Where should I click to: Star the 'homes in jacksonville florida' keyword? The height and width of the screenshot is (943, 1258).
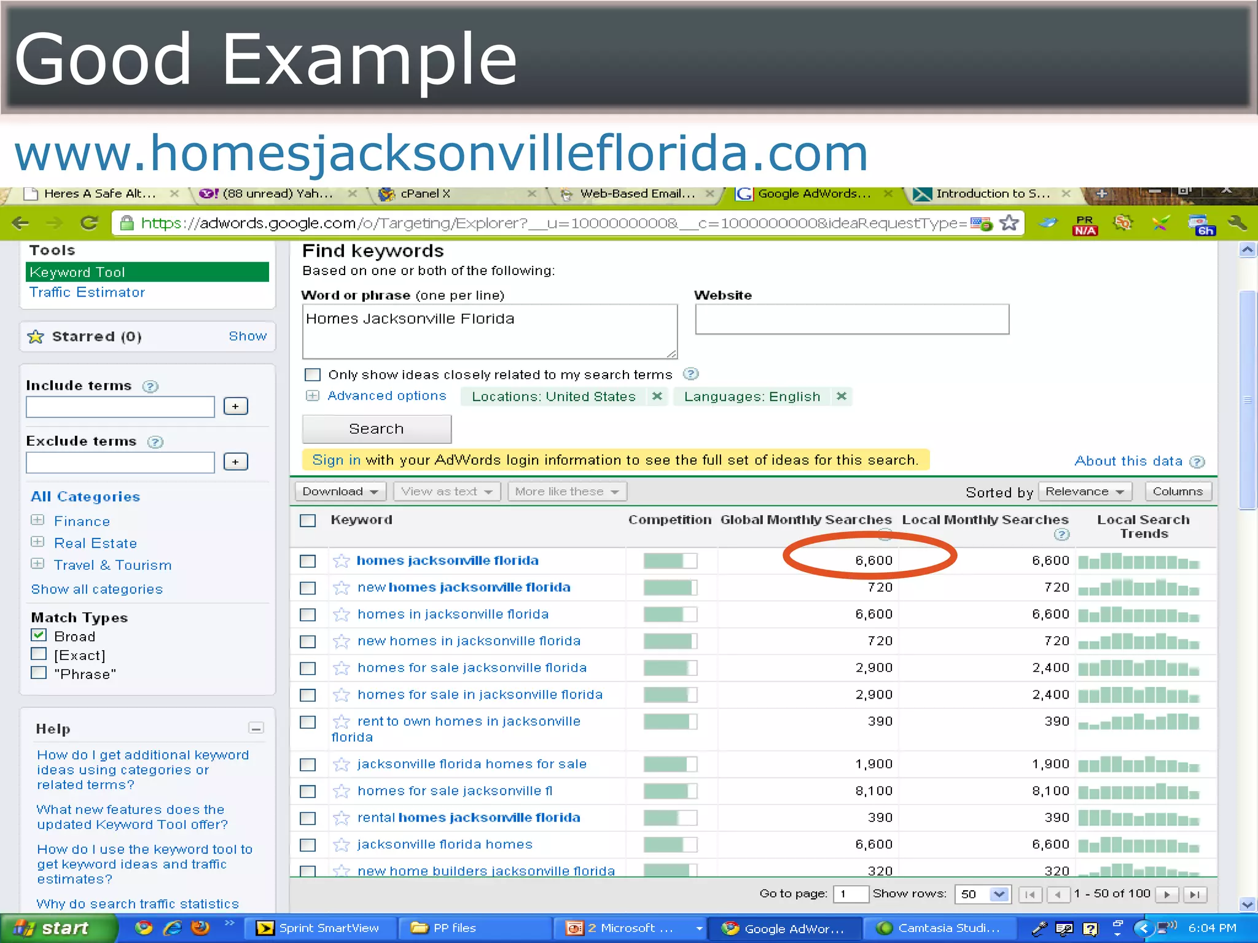[341, 615]
